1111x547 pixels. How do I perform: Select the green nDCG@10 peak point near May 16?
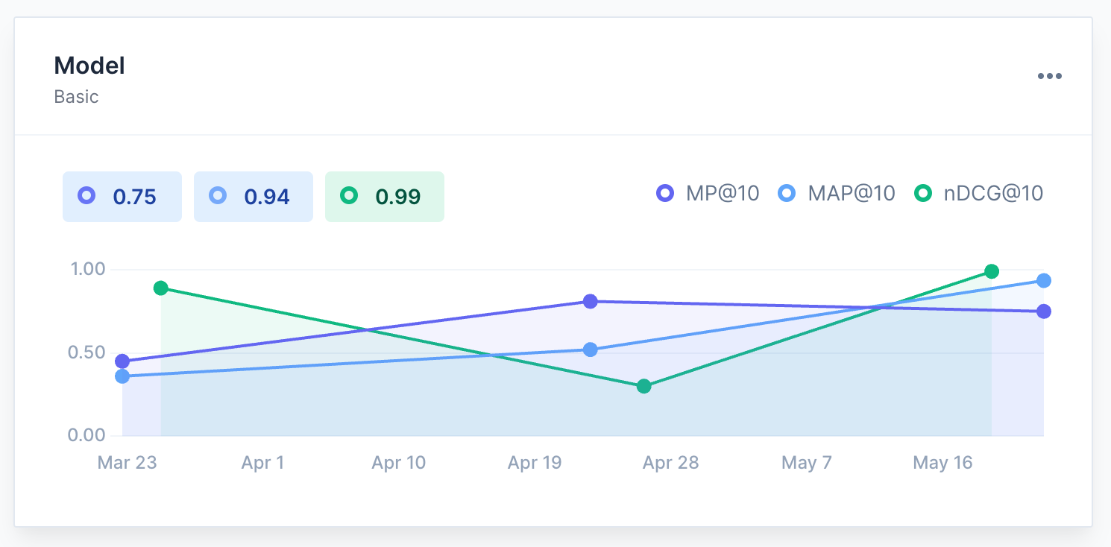[992, 271]
